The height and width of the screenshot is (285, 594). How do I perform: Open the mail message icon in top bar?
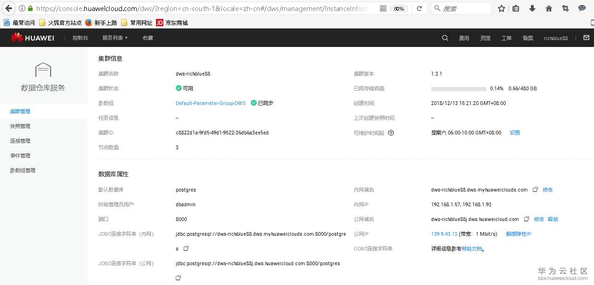586,38
